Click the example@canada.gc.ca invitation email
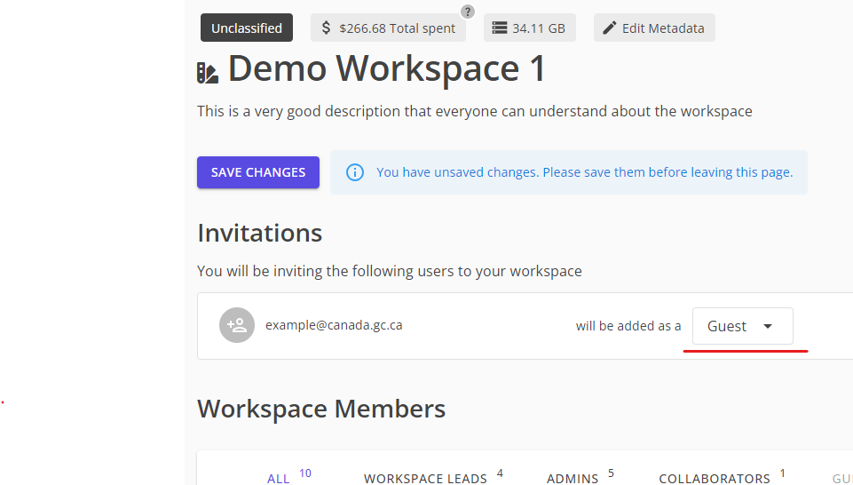 334,325
